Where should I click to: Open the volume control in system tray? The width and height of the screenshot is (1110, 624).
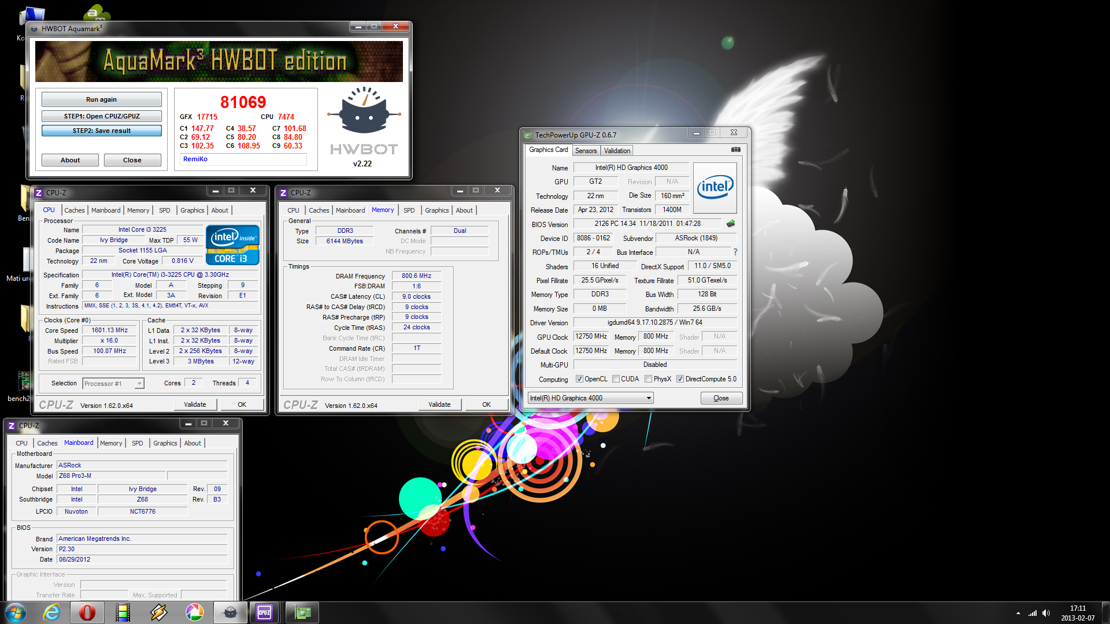coord(1046,613)
